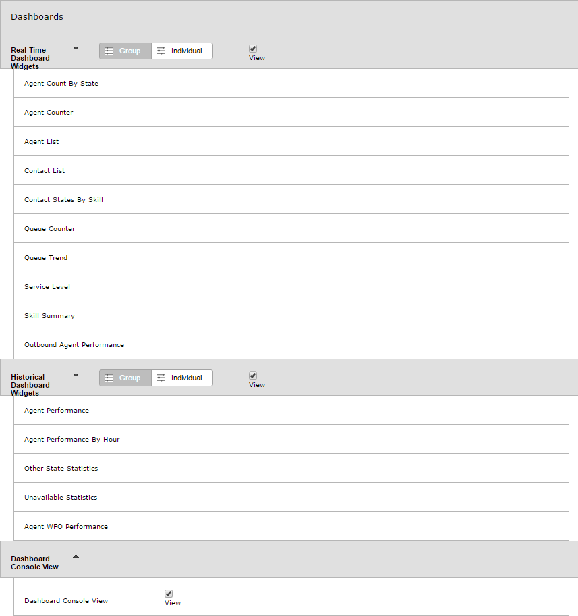This screenshot has width=578, height=616.
Task: Collapse the Real-Time Dashboard Widgets section
Action: click(76, 48)
